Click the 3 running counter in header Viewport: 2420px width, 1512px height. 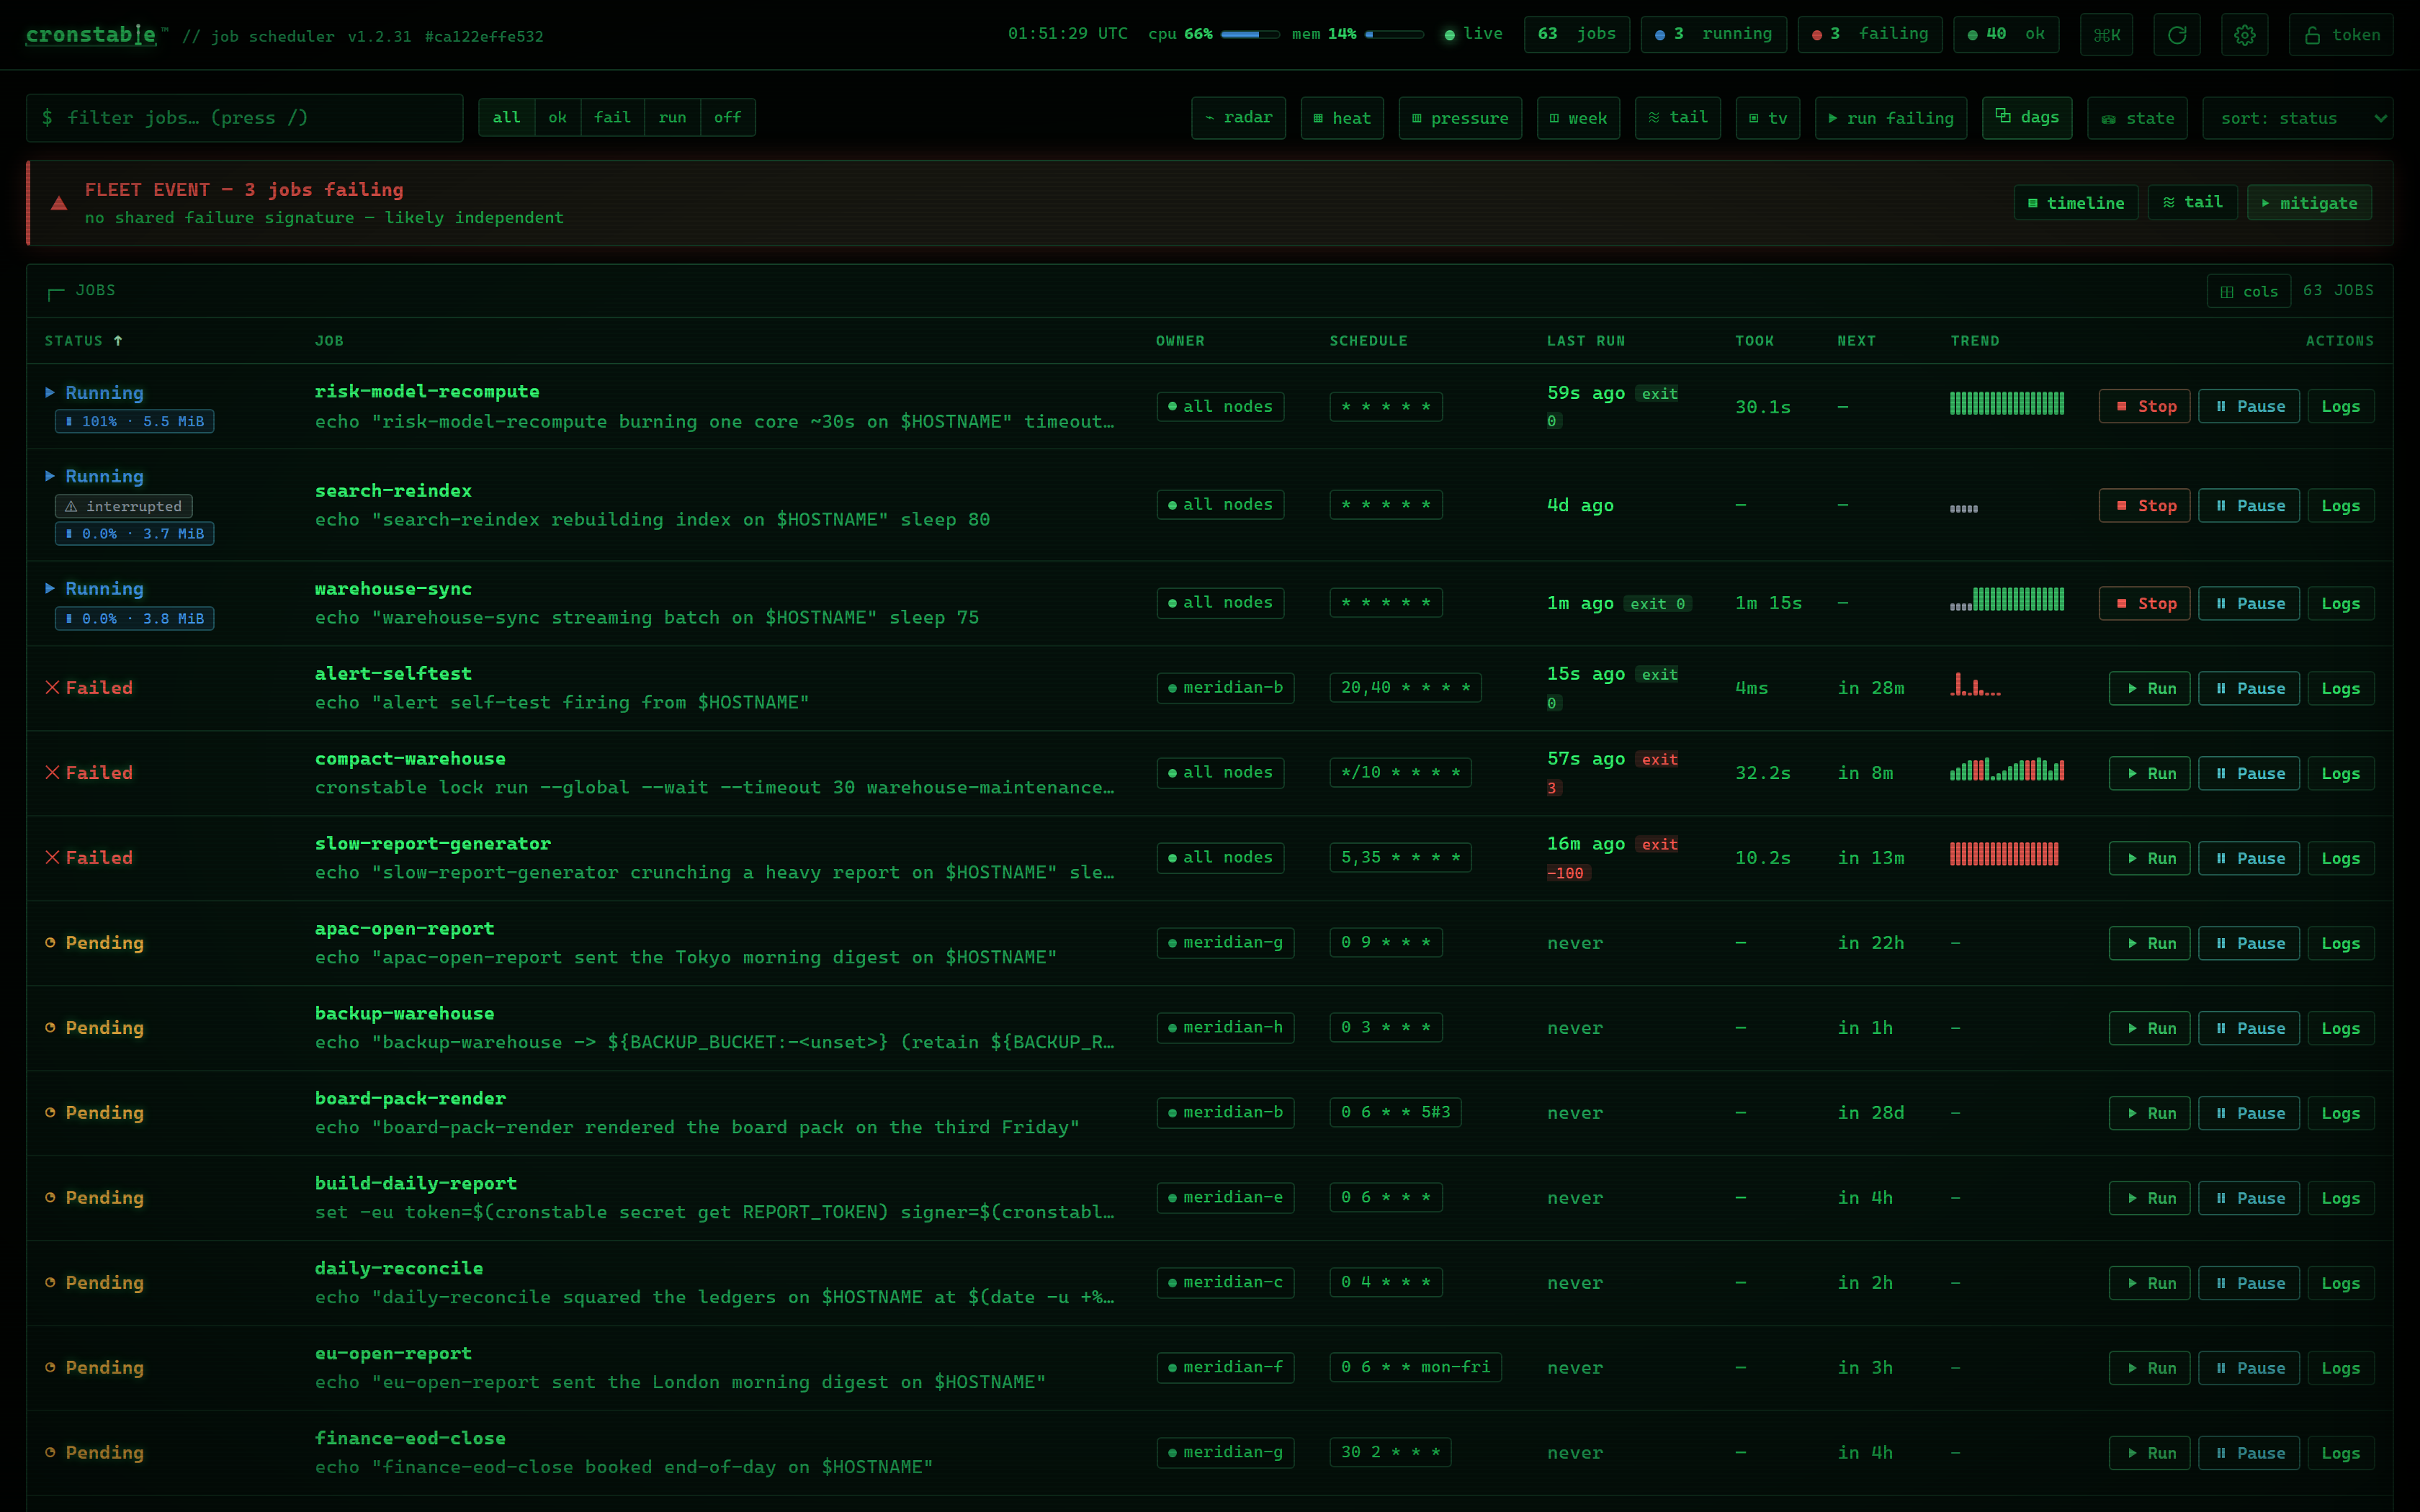(x=1713, y=35)
